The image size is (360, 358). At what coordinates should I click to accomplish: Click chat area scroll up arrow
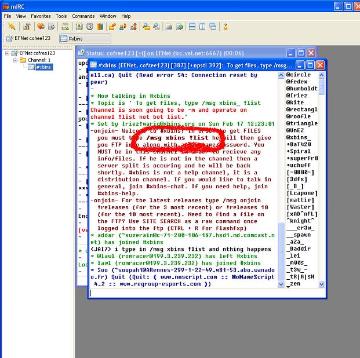pyautogui.click(x=281, y=75)
